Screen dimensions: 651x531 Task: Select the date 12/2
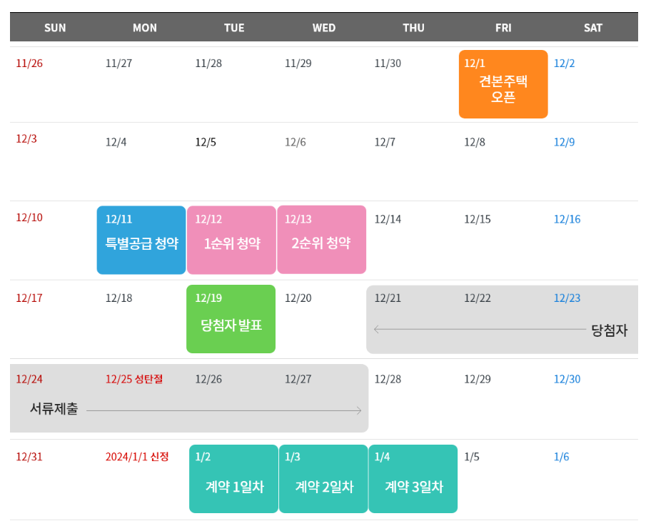tap(564, 64)
